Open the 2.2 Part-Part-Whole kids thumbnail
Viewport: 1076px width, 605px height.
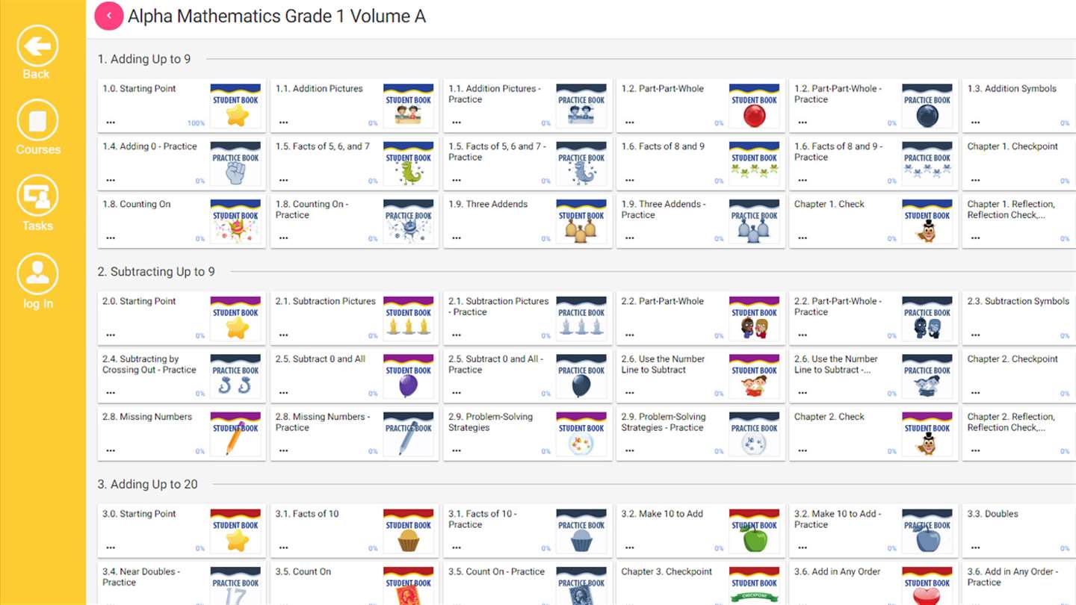(x=755, y=318)
